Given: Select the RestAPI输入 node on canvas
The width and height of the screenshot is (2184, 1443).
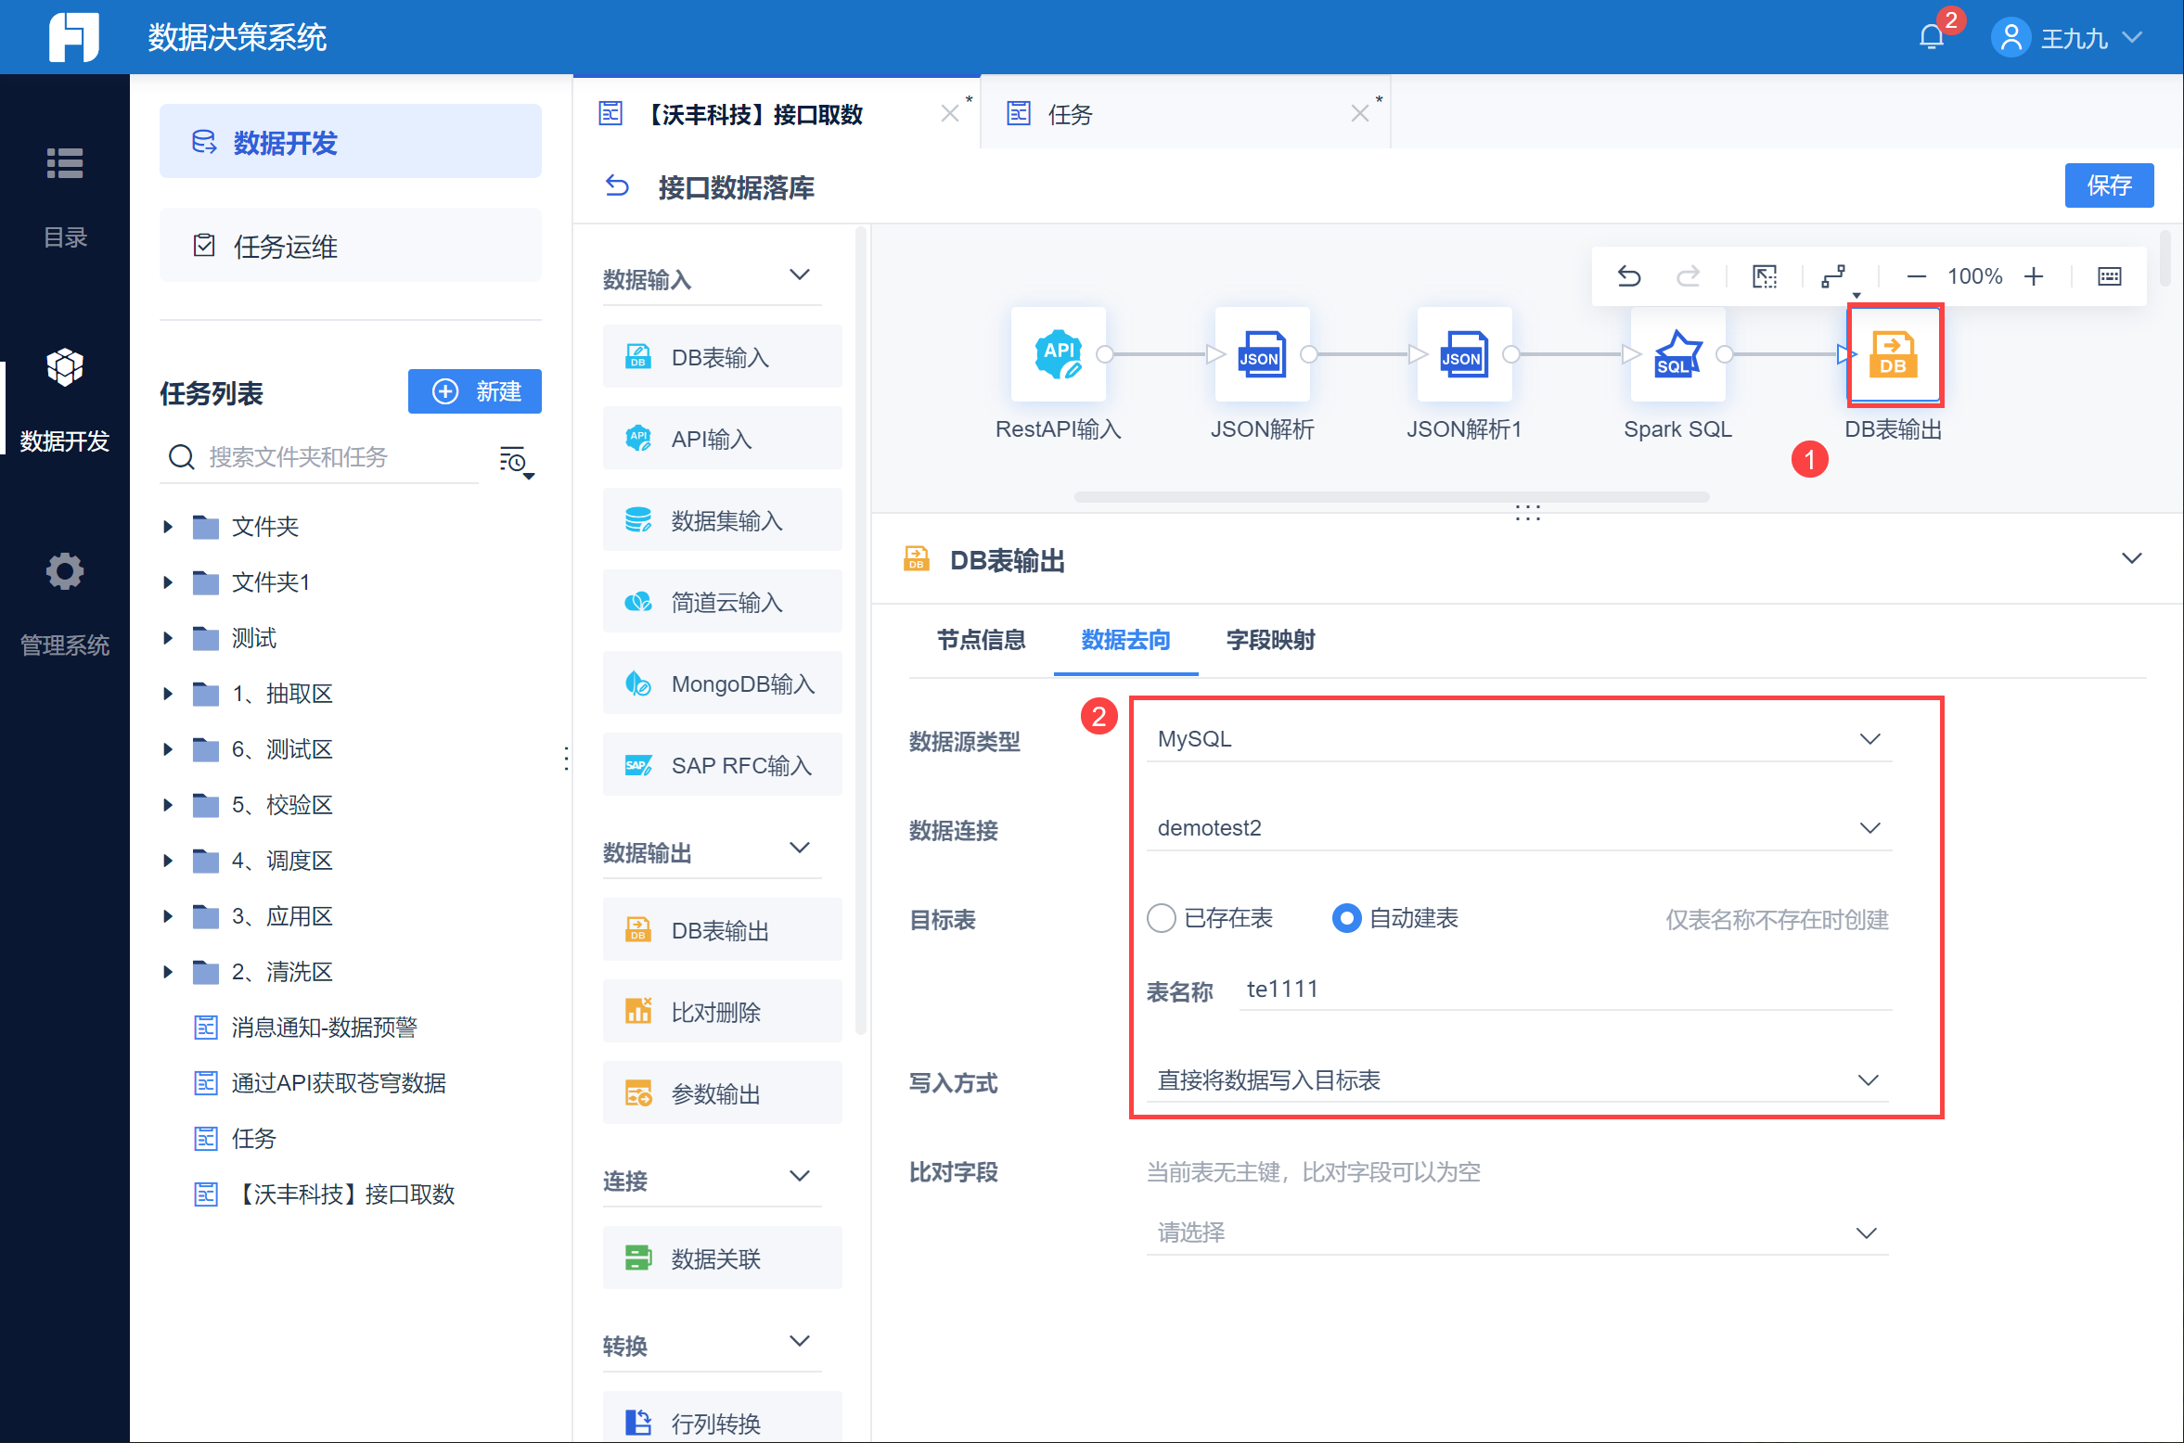Looking at the screenshot, I should (x=1058, y=354).
